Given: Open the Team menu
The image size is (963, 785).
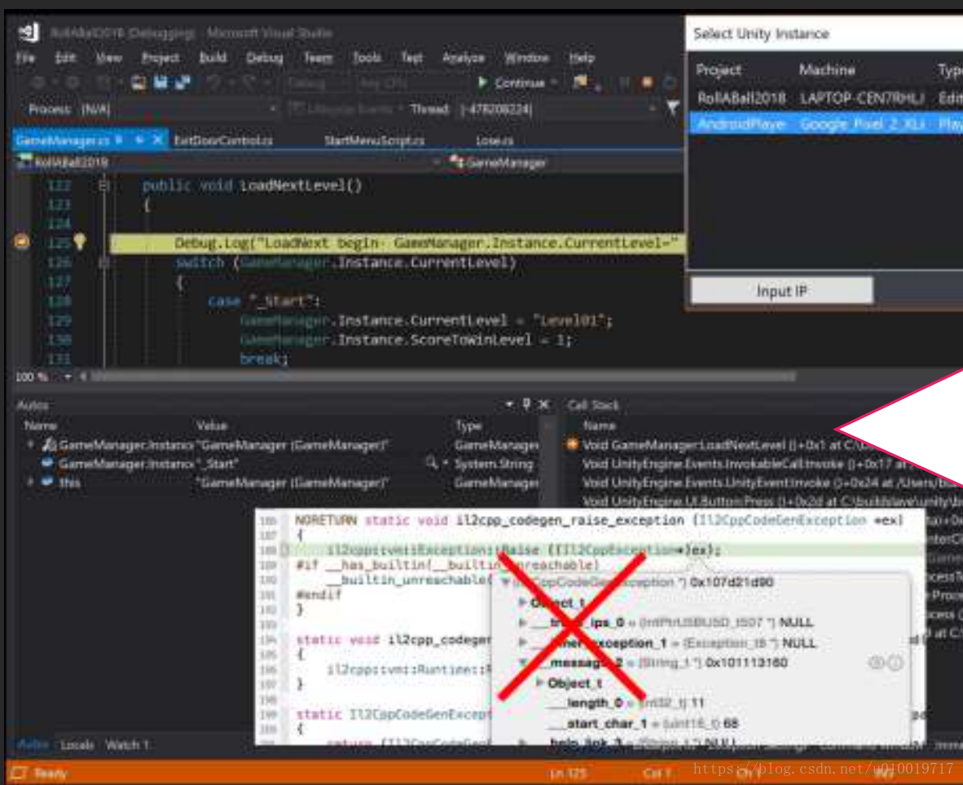Looking at the screenshot, I should [x=318, y=58].
